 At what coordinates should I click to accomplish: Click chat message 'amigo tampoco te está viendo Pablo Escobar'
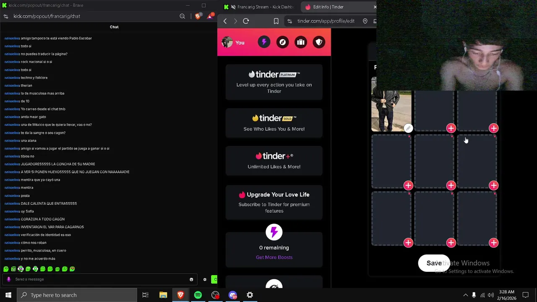point(56,38)
